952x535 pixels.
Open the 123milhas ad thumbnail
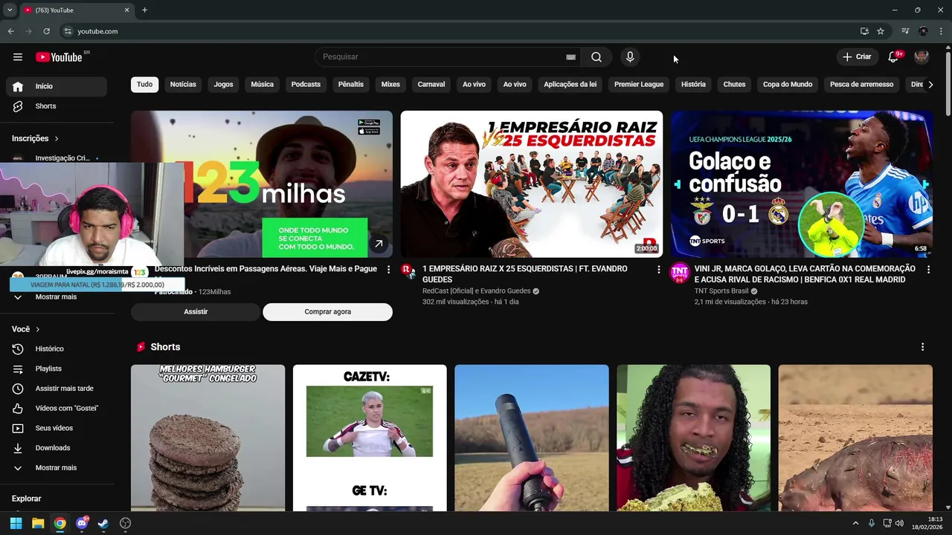click(262, 184)
